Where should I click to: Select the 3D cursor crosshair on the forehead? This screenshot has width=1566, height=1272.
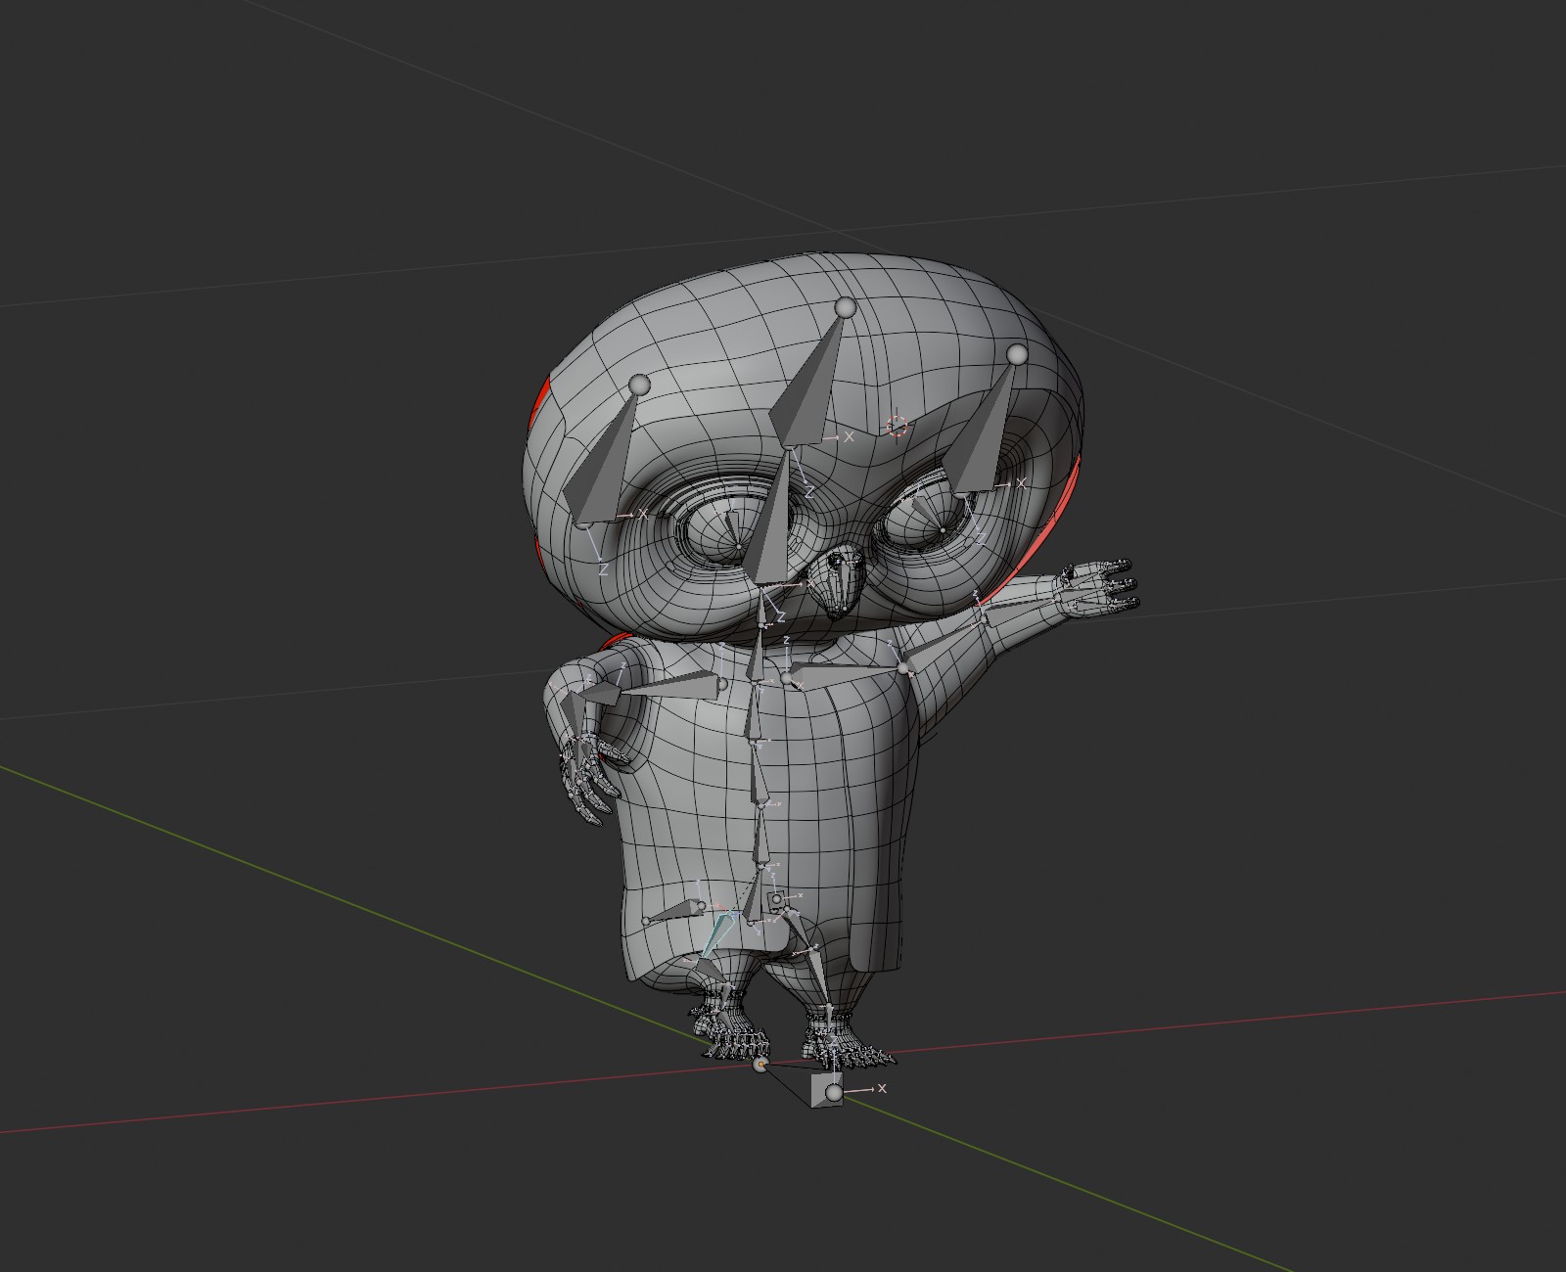[x=897, y=426]
